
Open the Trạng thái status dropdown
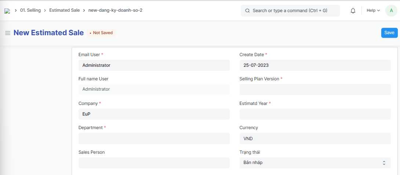315,163
